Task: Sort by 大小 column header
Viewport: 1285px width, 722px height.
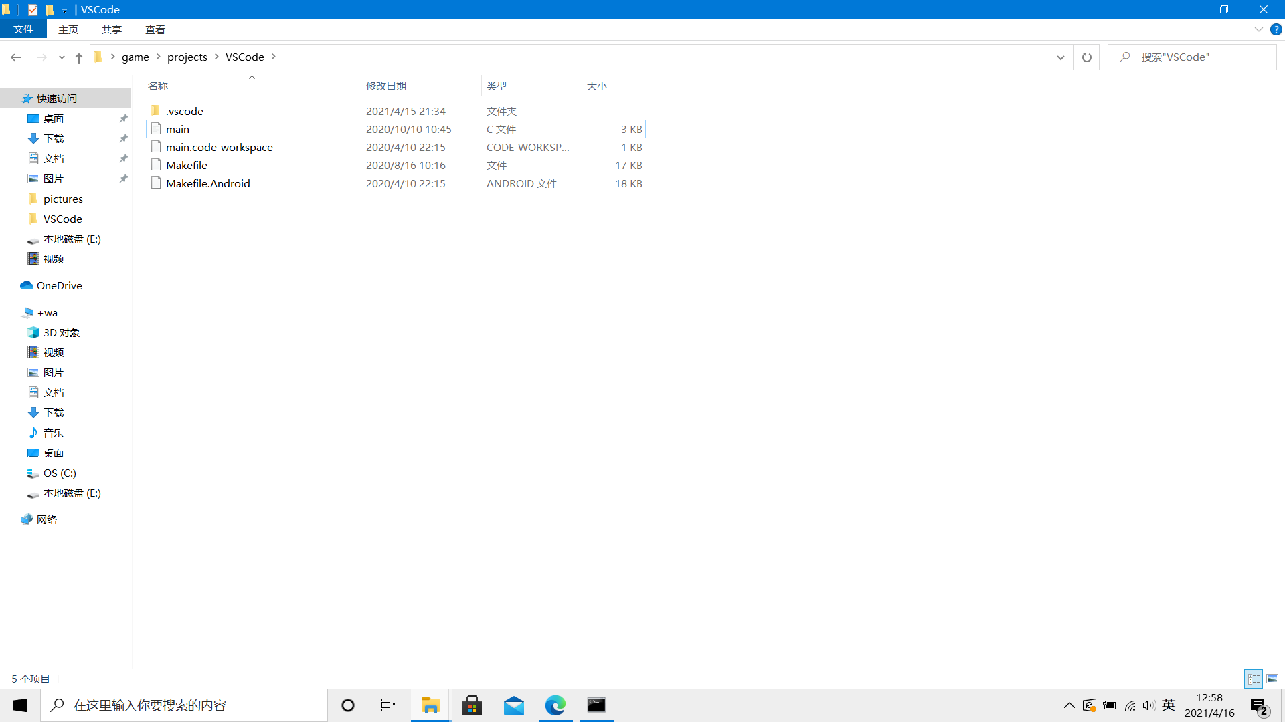Action: pos(615,86)
